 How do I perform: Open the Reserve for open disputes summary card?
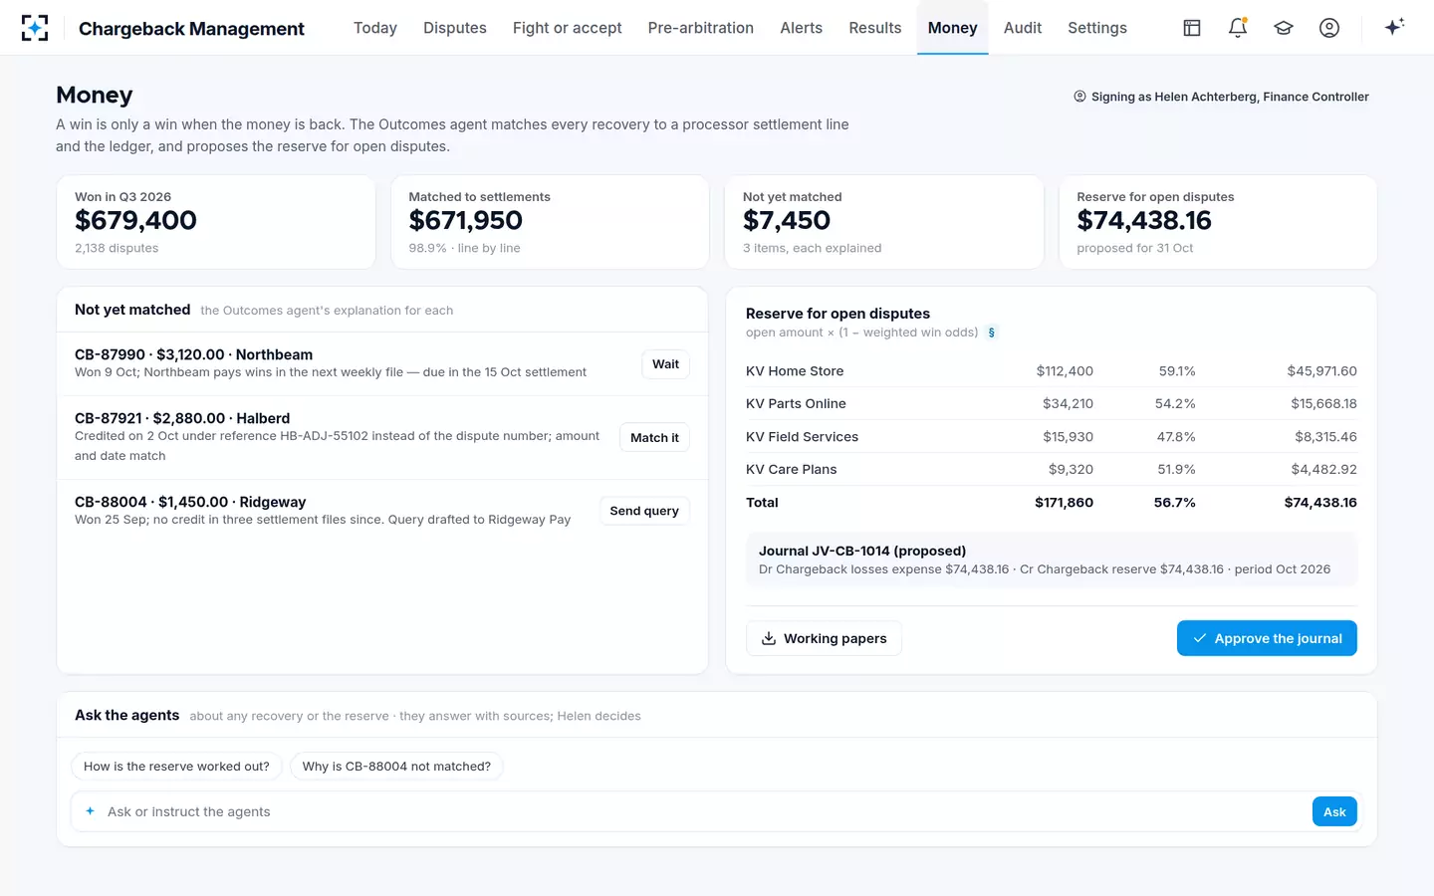(x=1218, y=222)
